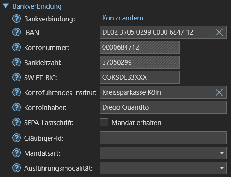
Task: Show help for Bankleitzahl field
Action: click(x=16, y=62)
